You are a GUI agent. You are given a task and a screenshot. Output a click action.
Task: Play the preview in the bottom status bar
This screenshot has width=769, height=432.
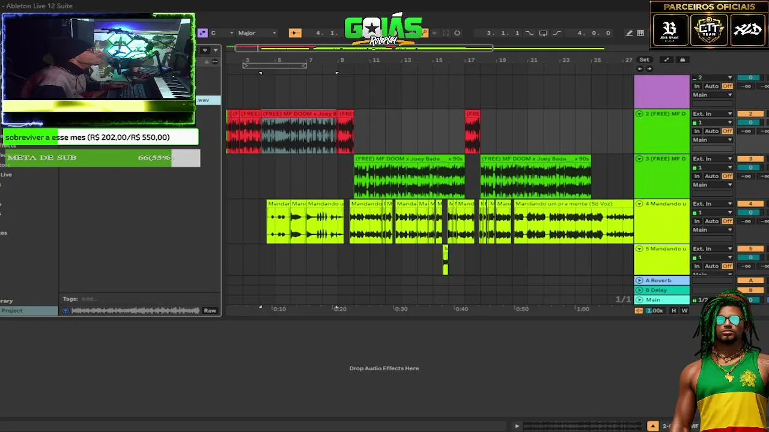(x=517, y=427)
